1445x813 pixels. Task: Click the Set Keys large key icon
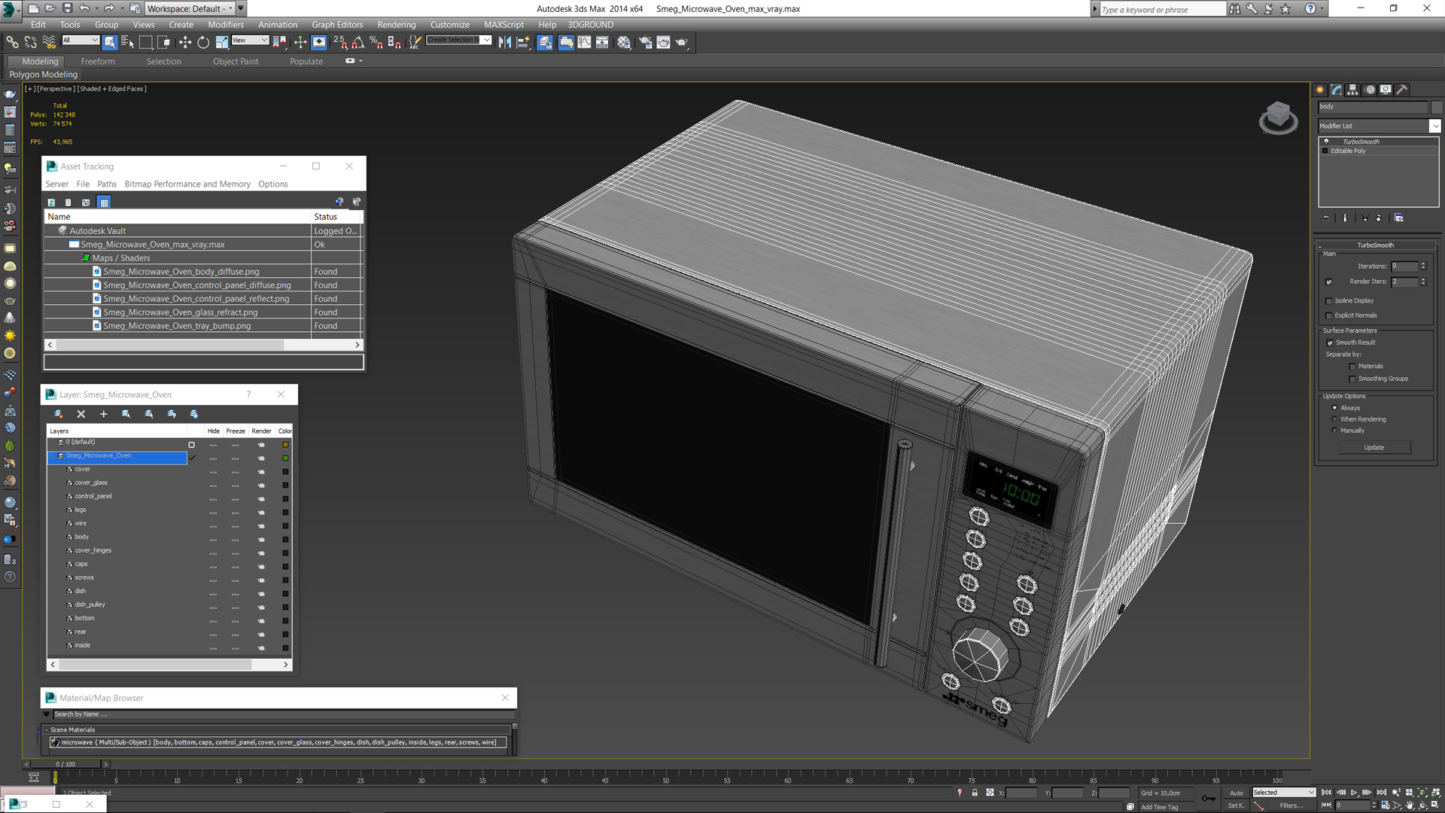coord(1209,799)
